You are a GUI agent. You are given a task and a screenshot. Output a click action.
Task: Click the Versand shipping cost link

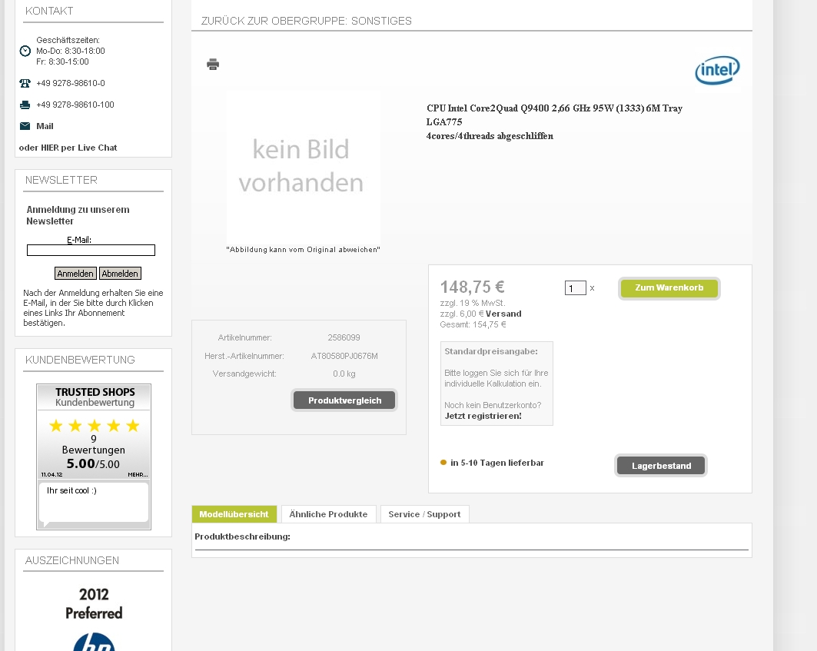[x=503, y=314]
